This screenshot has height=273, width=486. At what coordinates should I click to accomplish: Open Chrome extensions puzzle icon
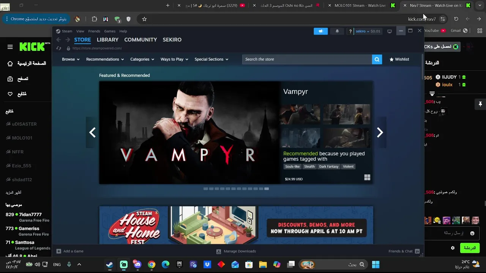coord(95,19)
